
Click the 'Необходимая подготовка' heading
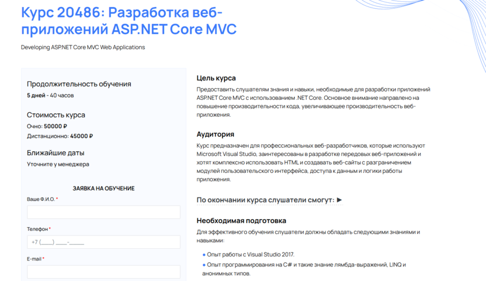(241, 220)
